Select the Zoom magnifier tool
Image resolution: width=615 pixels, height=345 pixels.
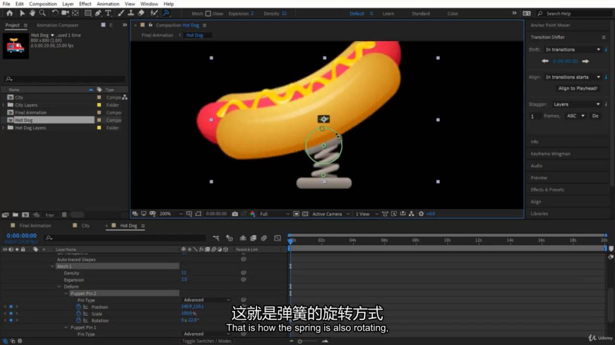42,13
